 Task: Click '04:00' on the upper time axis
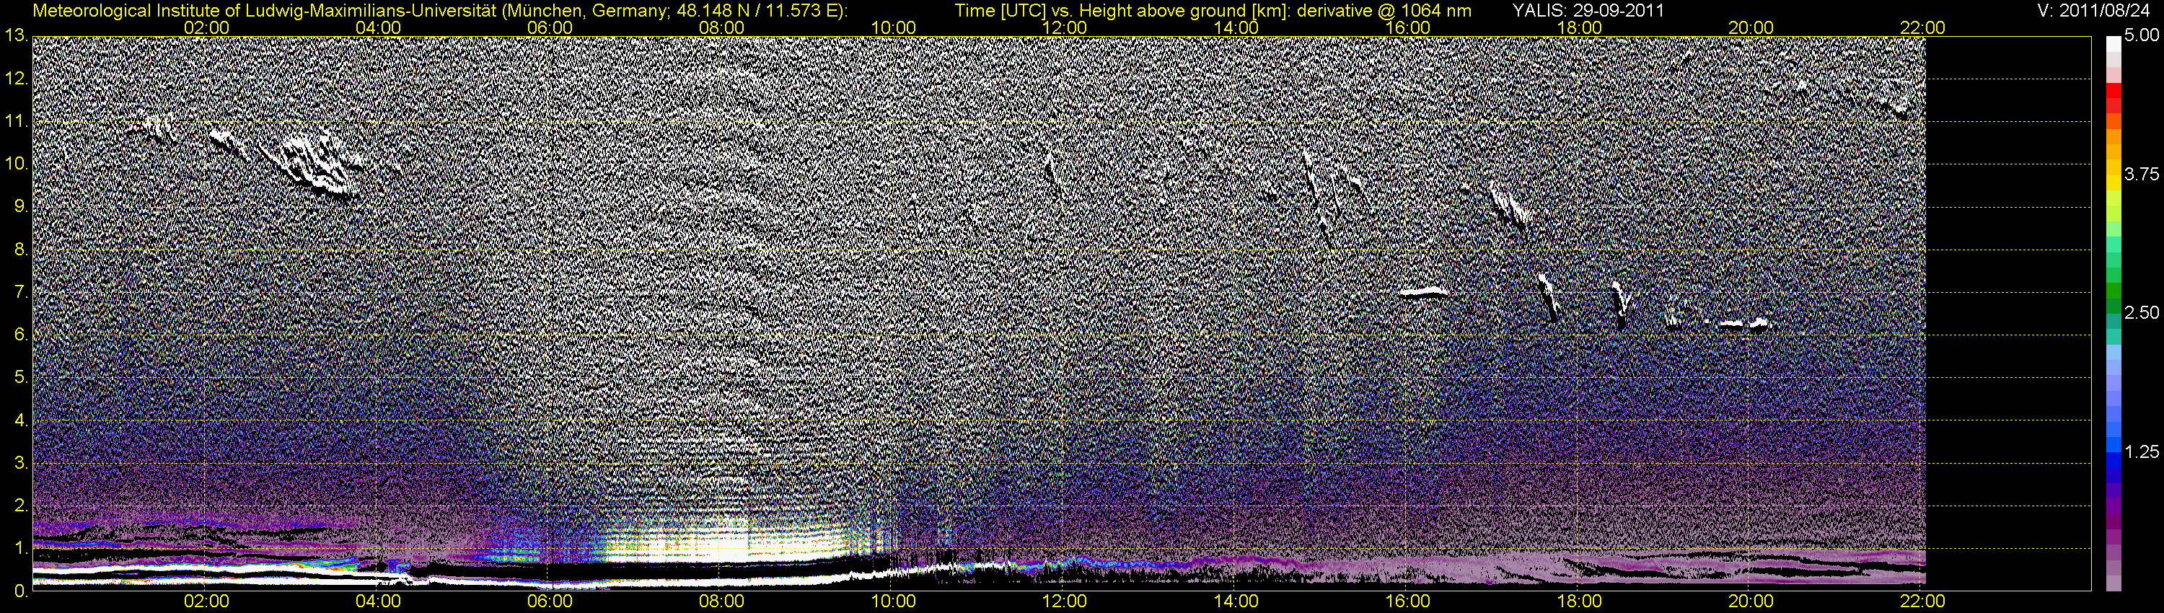coord(378,27)
